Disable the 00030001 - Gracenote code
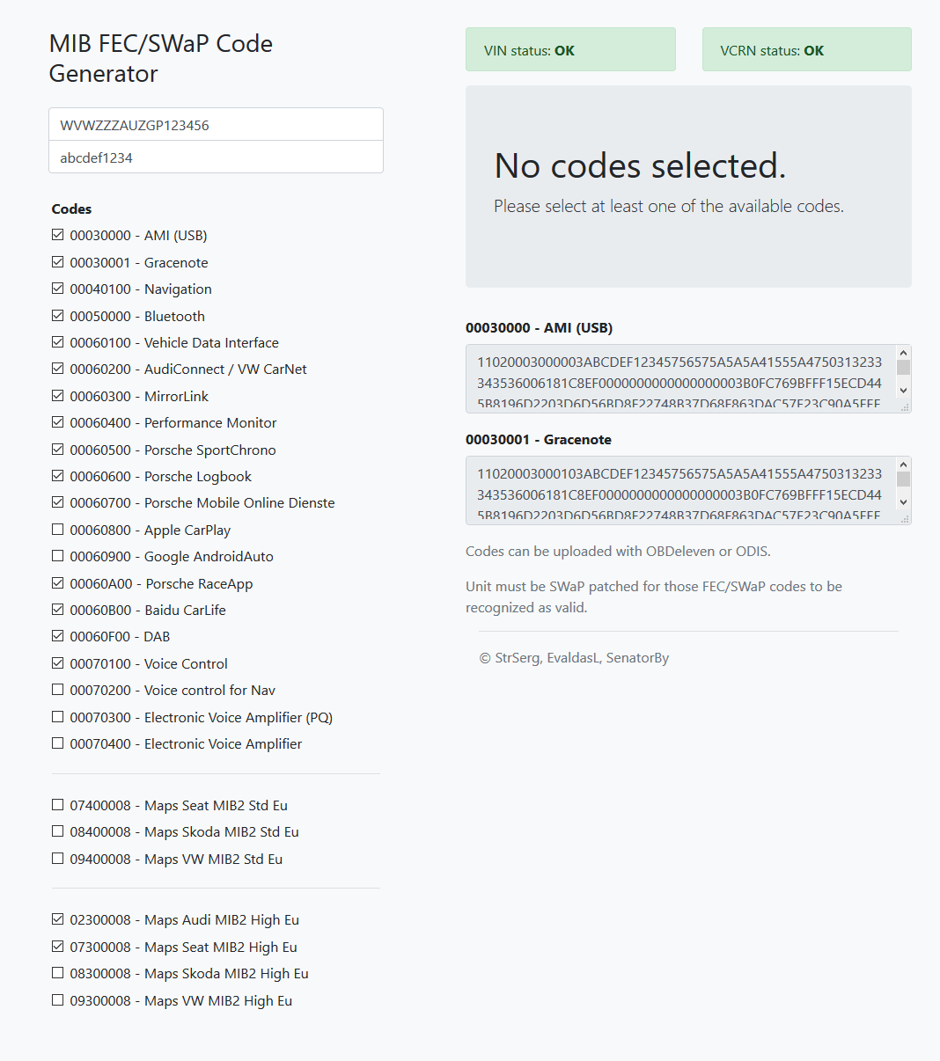 click(x=57, y=261)
